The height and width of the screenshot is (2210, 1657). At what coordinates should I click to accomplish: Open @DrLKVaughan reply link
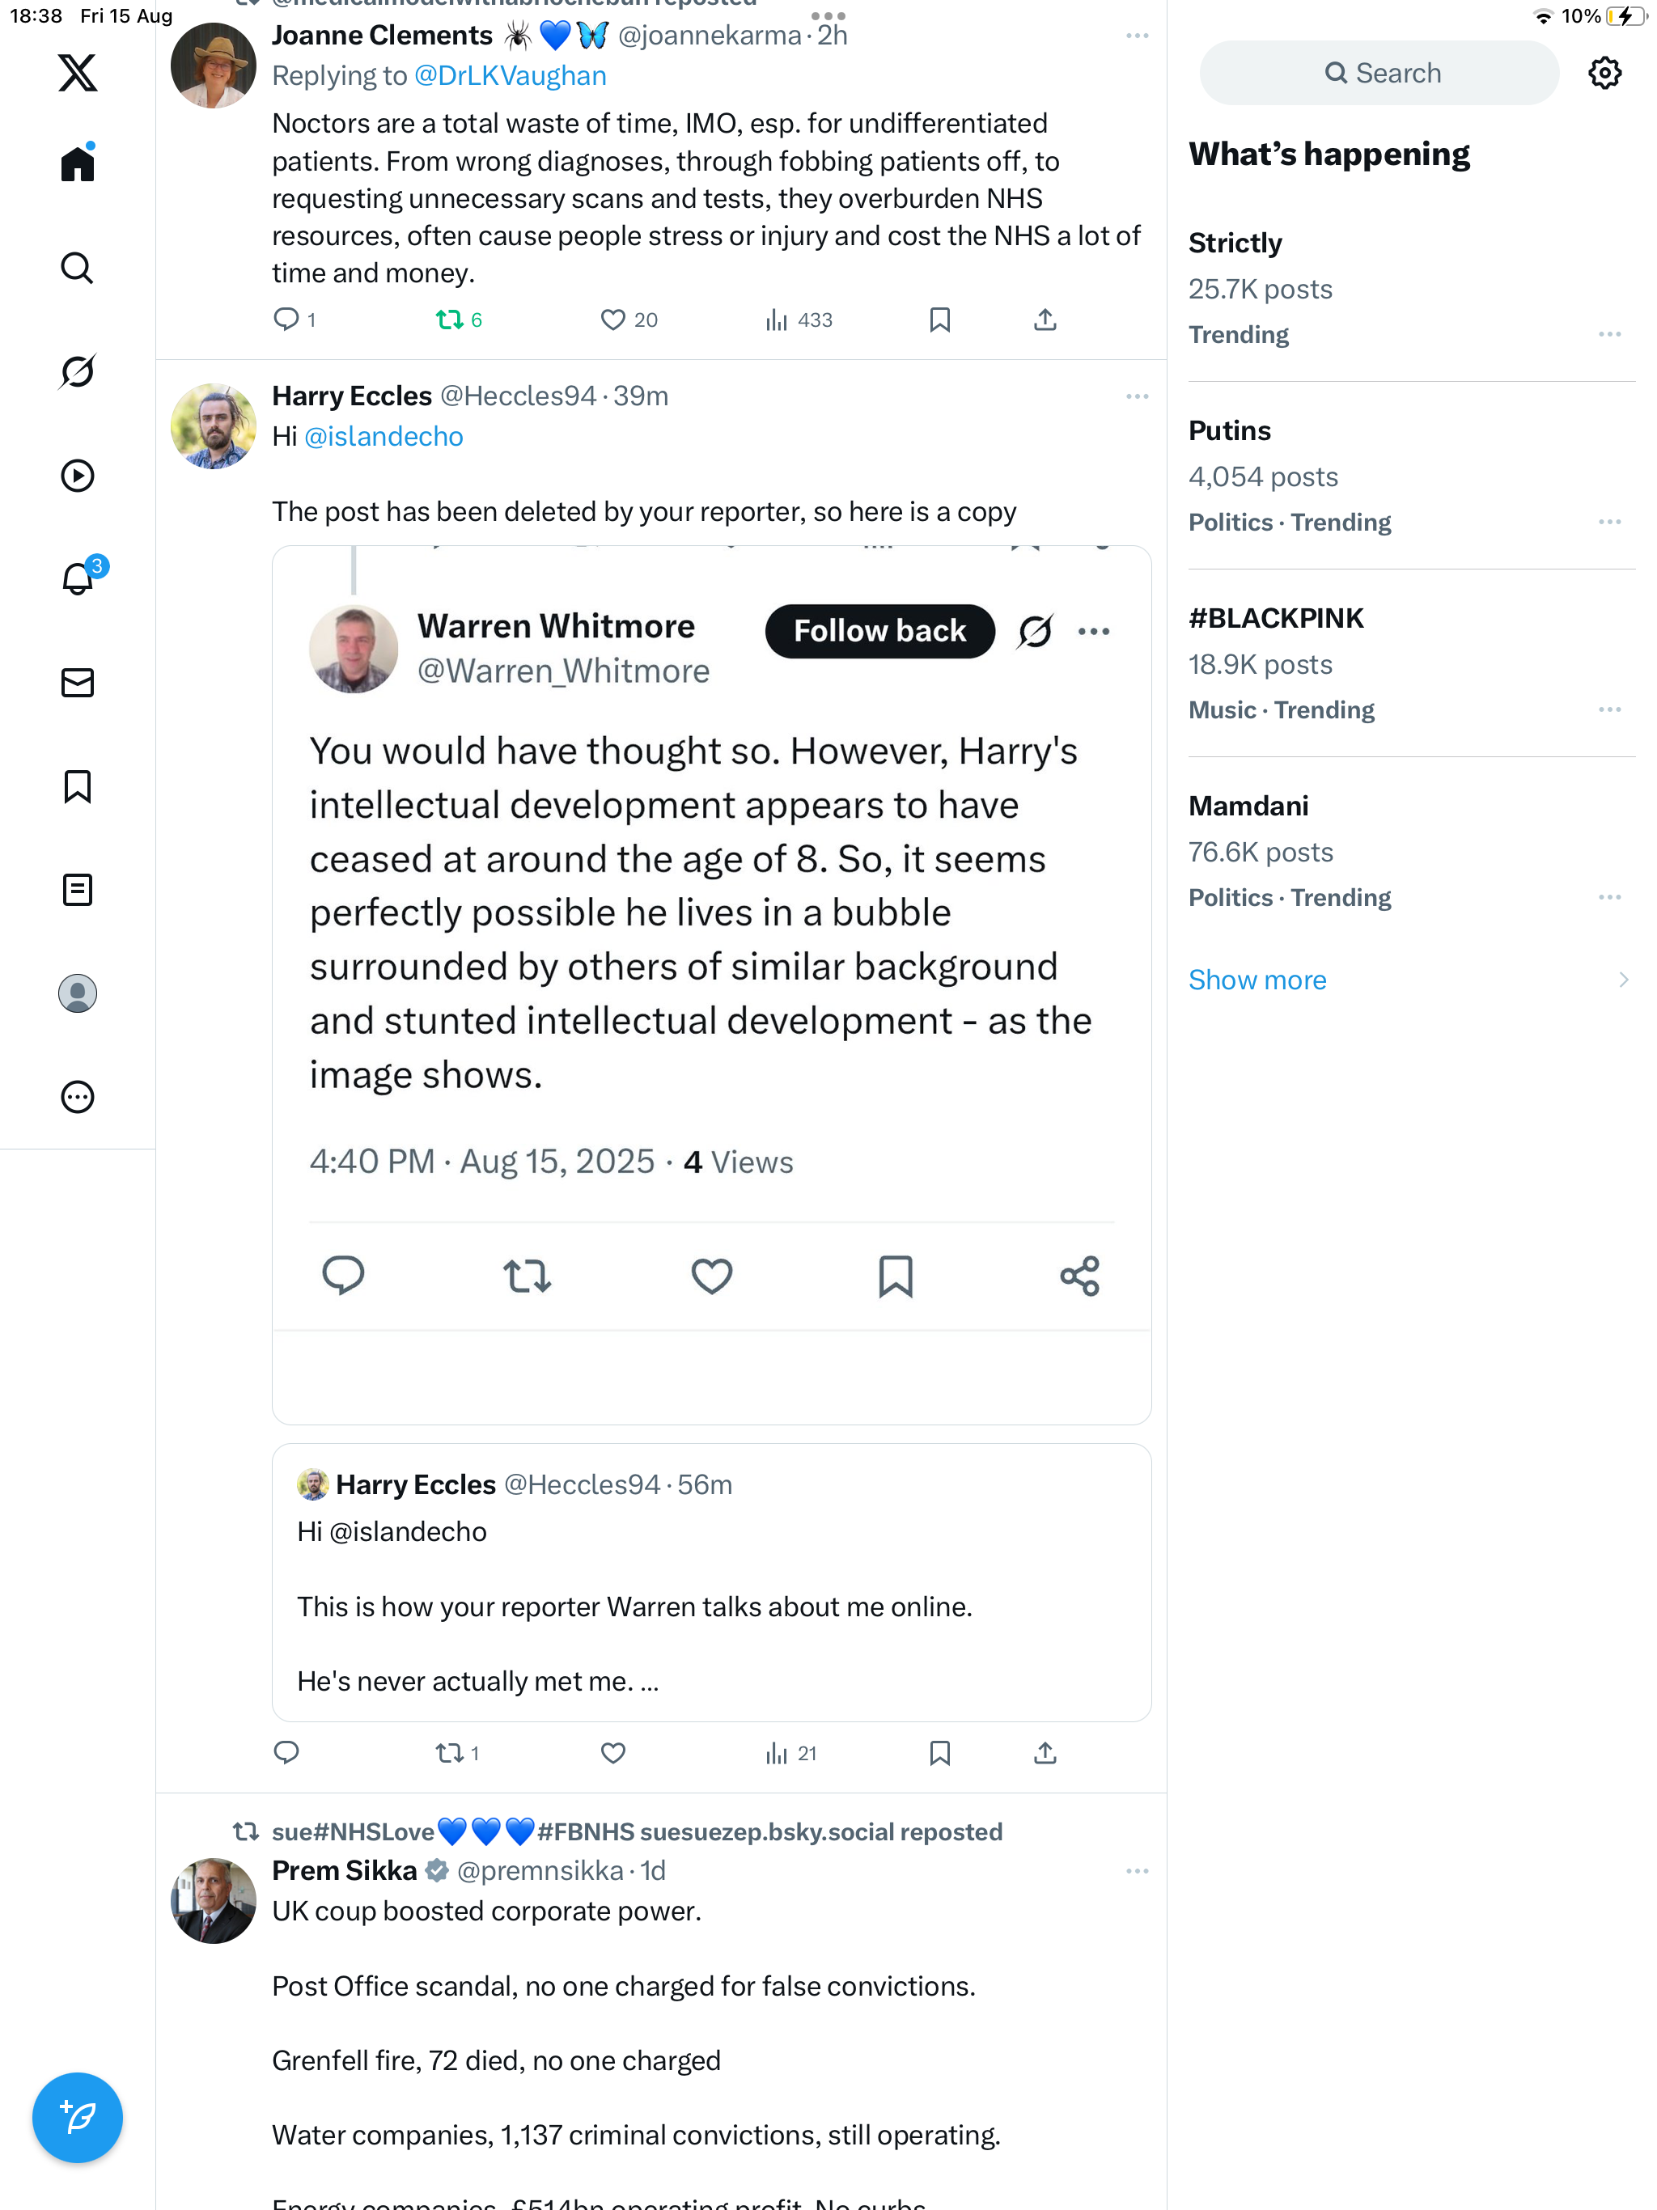[x=510, y=76]
